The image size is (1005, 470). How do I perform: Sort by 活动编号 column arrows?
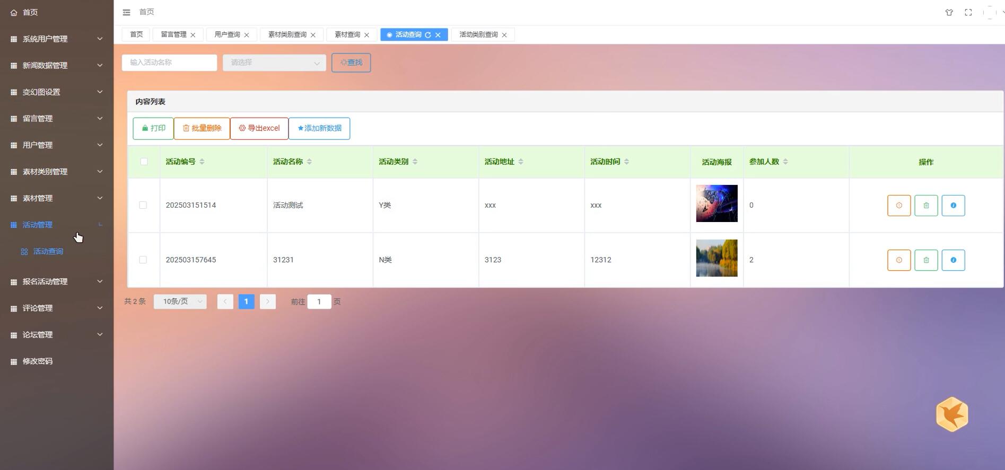pos(202,162)
